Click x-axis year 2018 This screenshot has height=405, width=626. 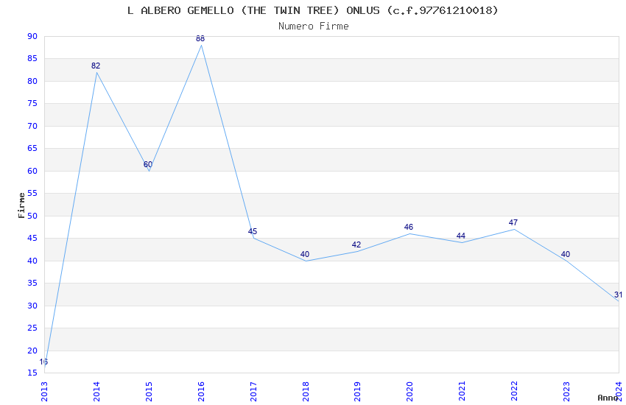(306, 391)
